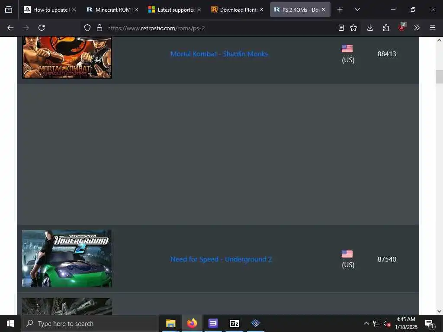Expand the list all tabs dropdown
The image size is (443, 332).
pyautogui.click(x=357, y=10)
